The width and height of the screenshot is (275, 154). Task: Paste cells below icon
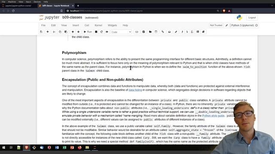tap(66, 32)
